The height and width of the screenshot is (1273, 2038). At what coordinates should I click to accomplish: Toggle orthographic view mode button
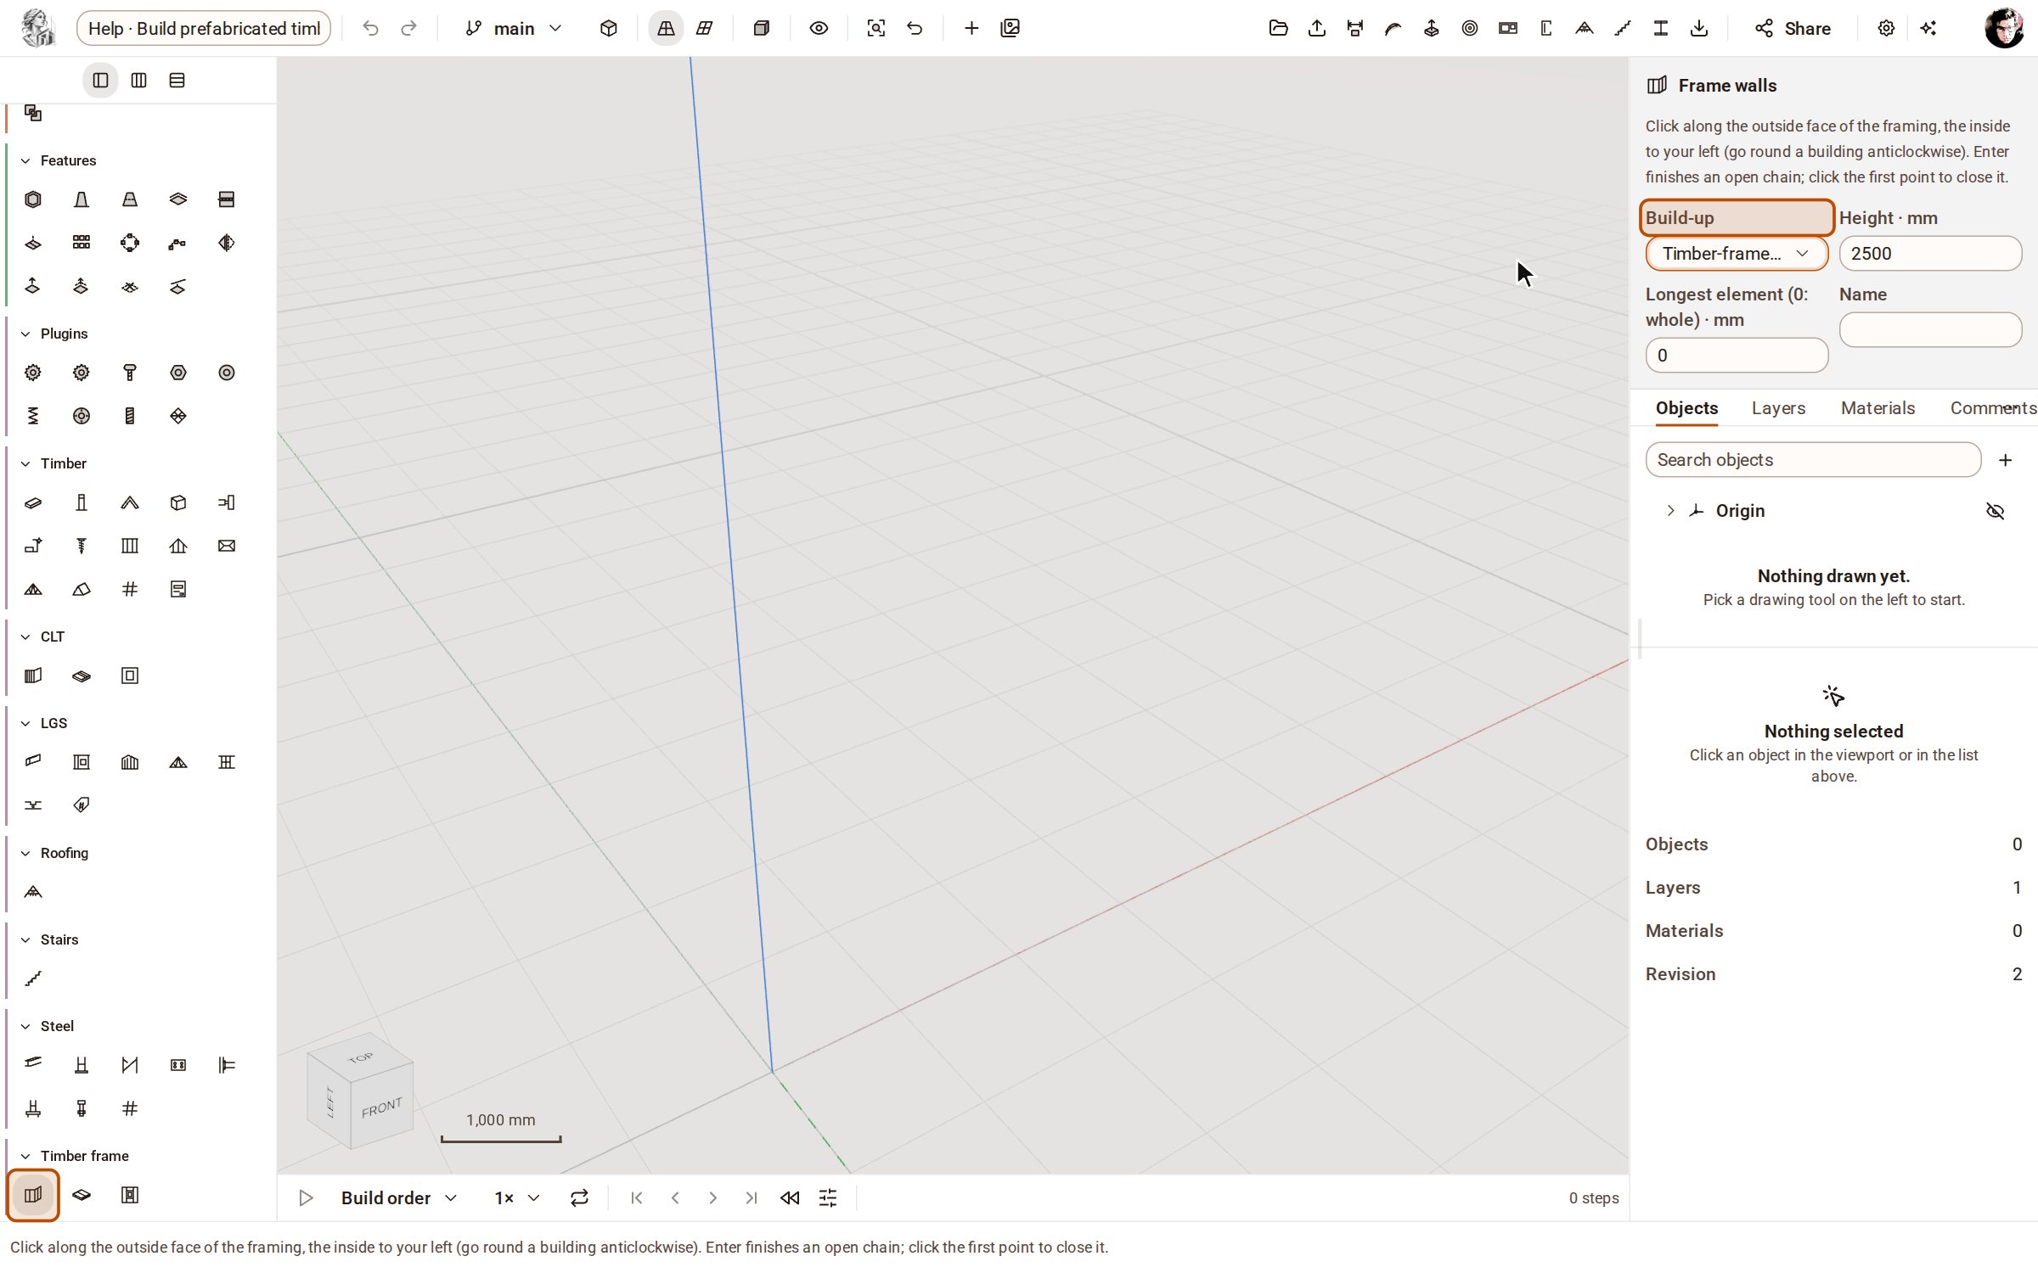tap(704, 28)
